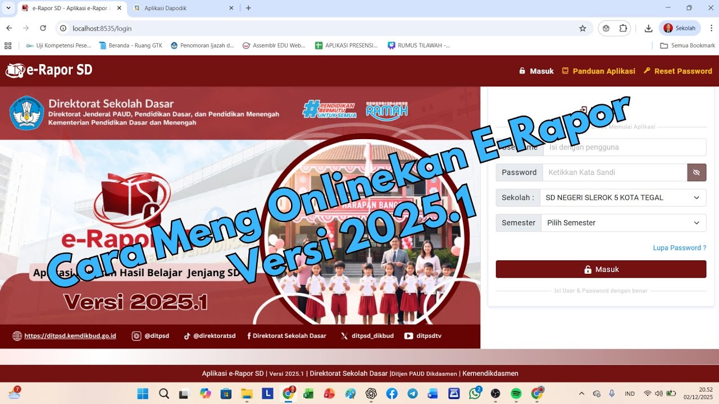This screenshot has height=404, width=719.
Task: Open the Semua Bookmark folder
Action: [x=688, y=45]
